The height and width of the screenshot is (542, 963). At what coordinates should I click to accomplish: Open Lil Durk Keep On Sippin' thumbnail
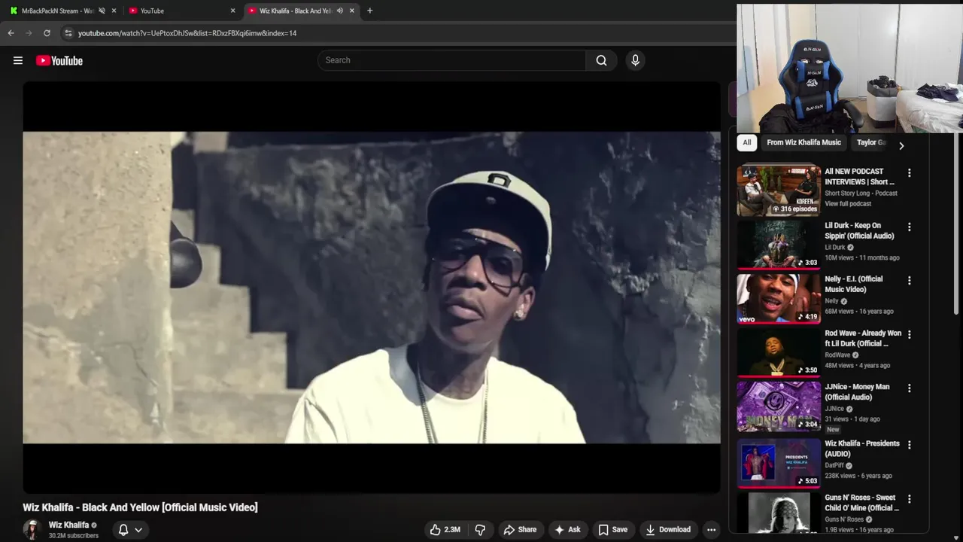[779, 244]
